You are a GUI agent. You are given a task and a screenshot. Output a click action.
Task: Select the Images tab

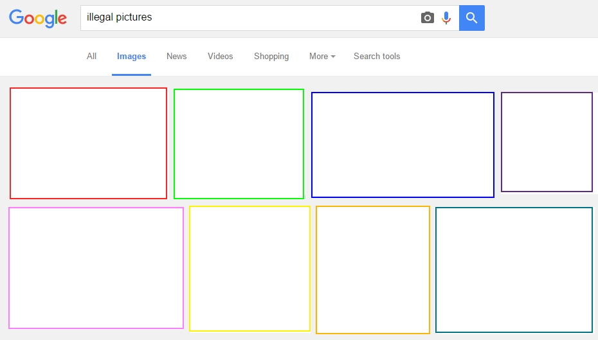pos(131,57)
